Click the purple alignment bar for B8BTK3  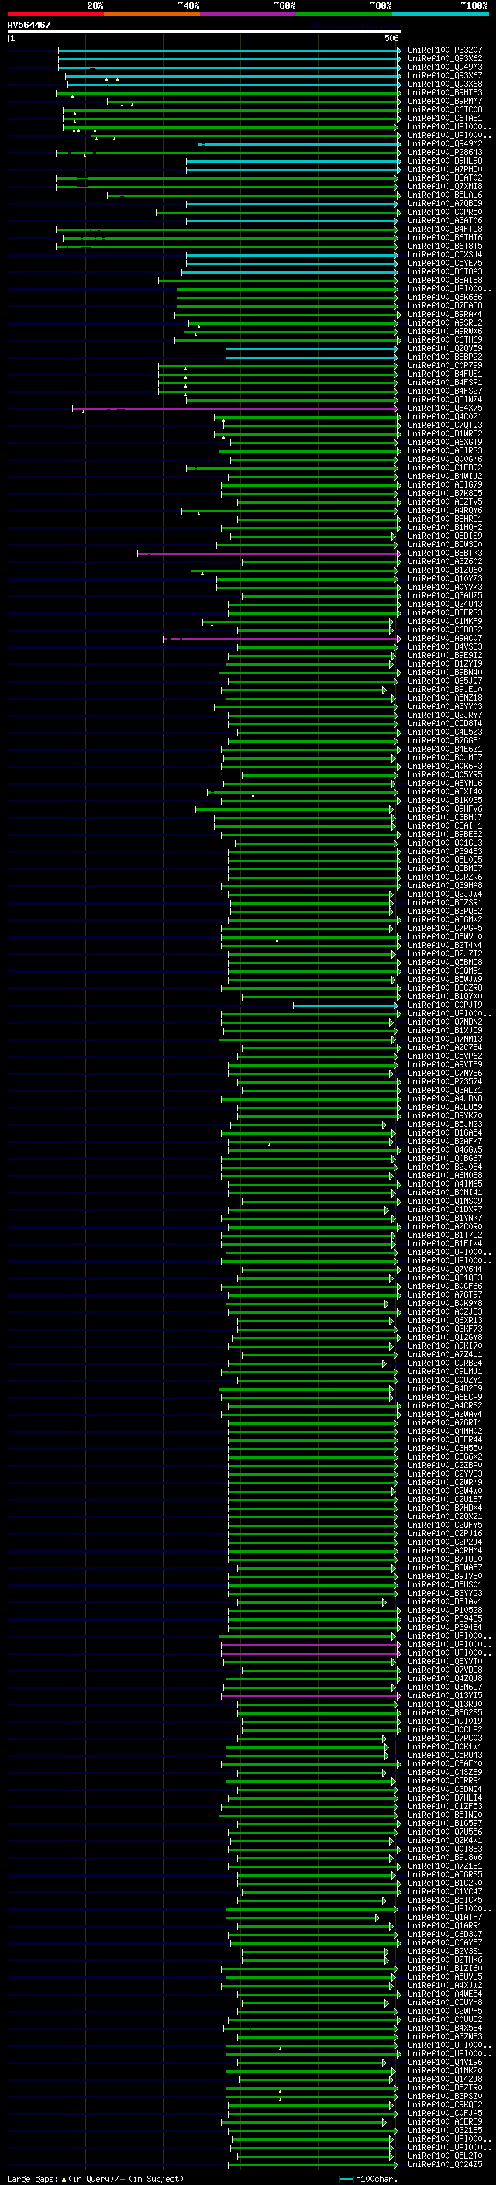click(x=269, y=554)
